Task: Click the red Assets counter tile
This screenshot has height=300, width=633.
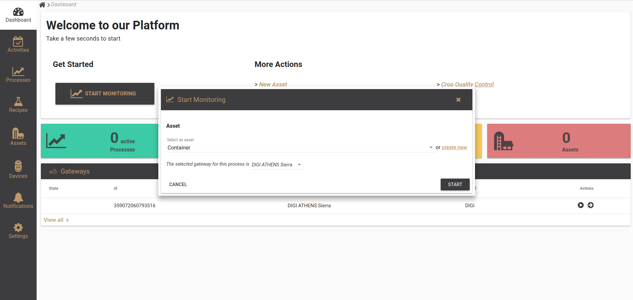Action: click(x=558, y=141)
